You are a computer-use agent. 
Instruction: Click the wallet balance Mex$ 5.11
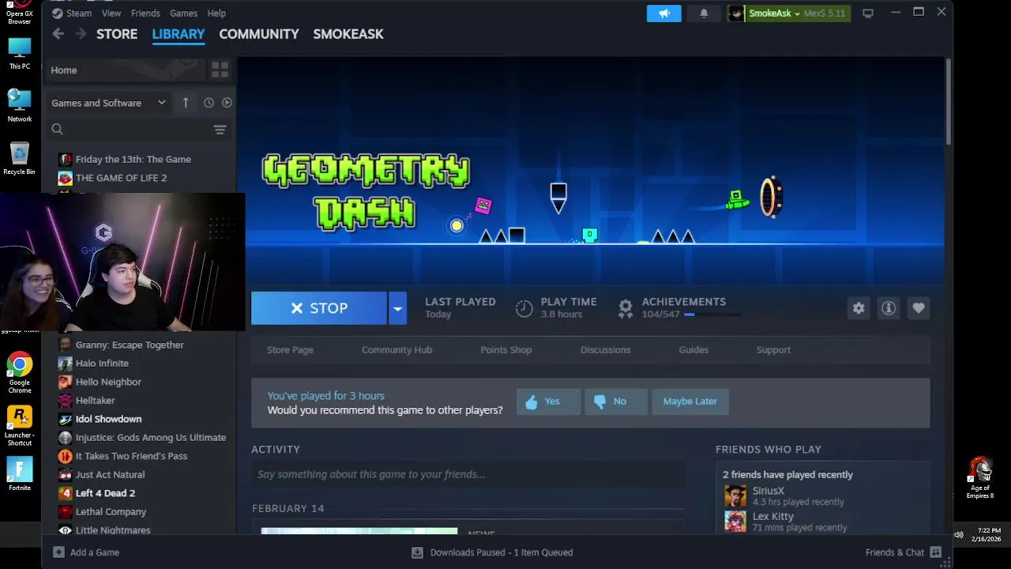click(825, 13)
